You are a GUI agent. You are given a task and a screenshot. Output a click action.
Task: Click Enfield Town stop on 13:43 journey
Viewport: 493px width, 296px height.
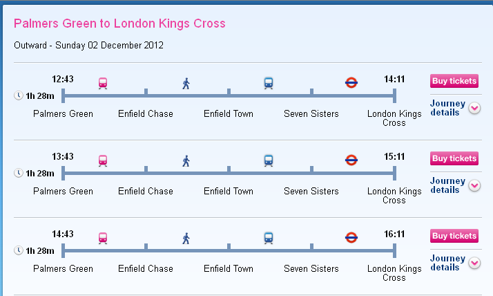(229, 191)
